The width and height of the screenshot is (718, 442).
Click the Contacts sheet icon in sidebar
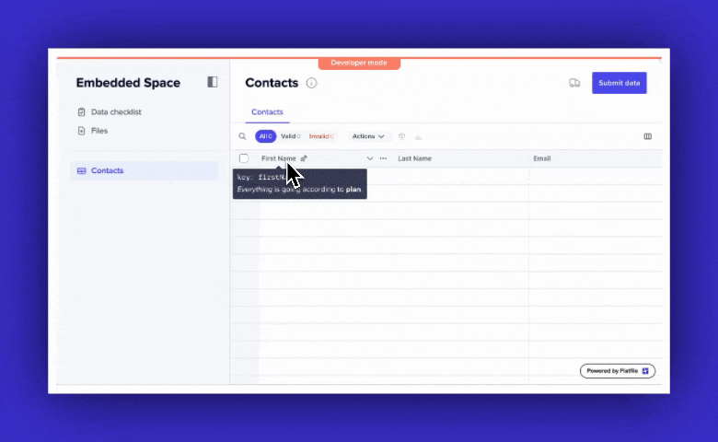82,170
